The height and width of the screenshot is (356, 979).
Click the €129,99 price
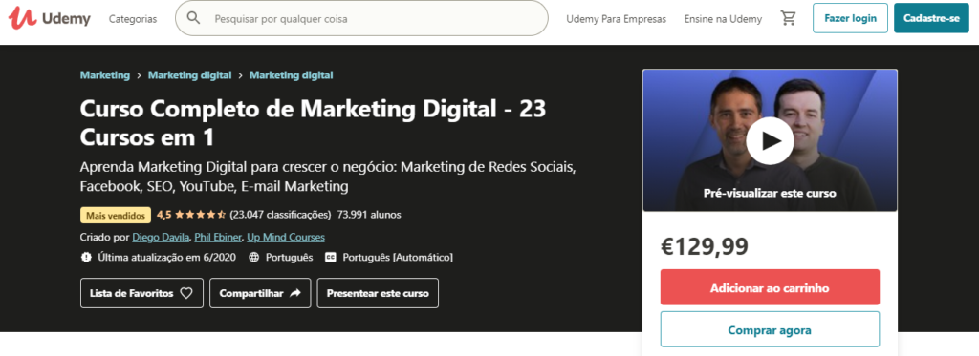[x=705, y=247]
